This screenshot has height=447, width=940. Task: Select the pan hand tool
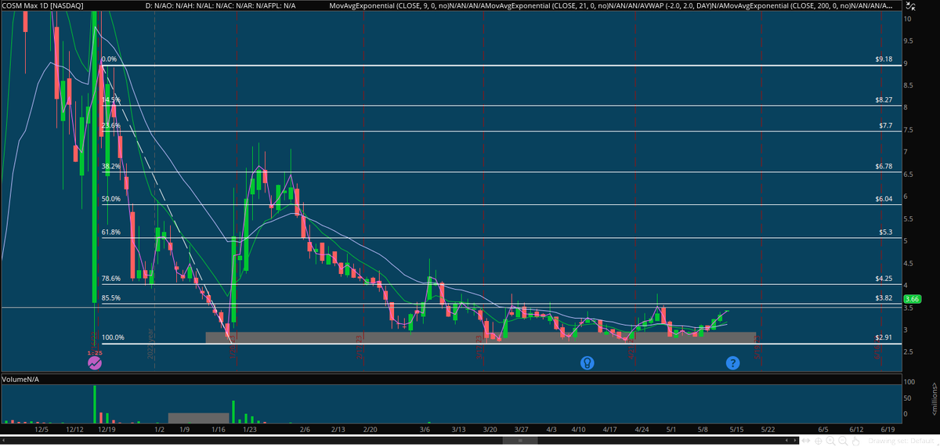pos(855,441)
